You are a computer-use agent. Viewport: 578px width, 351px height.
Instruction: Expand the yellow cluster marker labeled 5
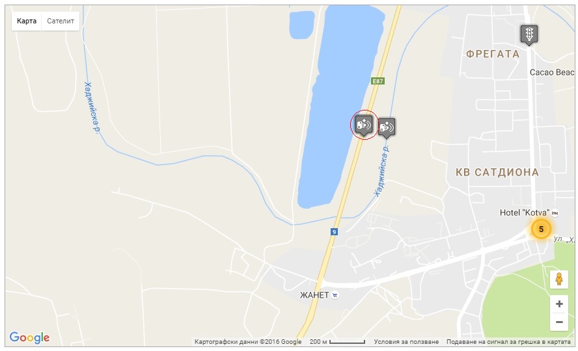pos(541,229)
